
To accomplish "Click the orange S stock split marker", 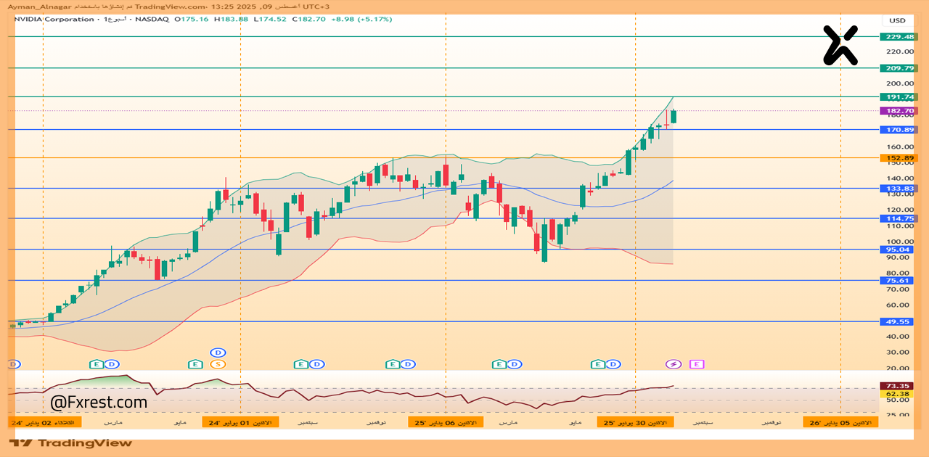I will click(218, 364).
